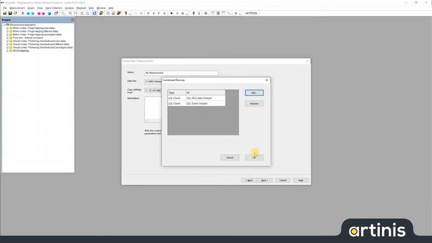Expand Visual cortex Flickering checkerboard (averaged data) node
The image size is (432, 243).
click(x=7, y=47)
